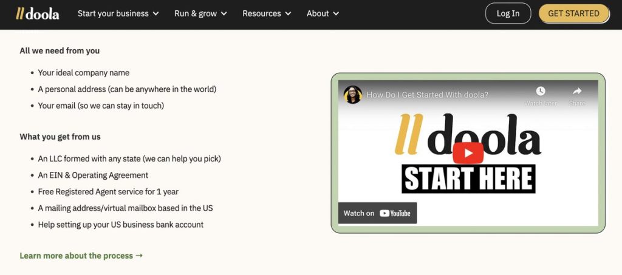Expand the Run & grow menu
622x275 pixels.
tap(200, 13)
